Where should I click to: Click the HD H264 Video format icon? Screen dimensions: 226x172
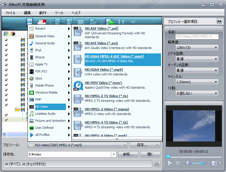coord(78,72)
